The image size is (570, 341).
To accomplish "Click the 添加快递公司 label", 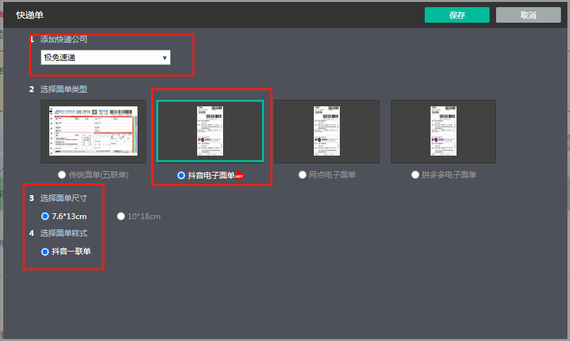I will [64, 40].
